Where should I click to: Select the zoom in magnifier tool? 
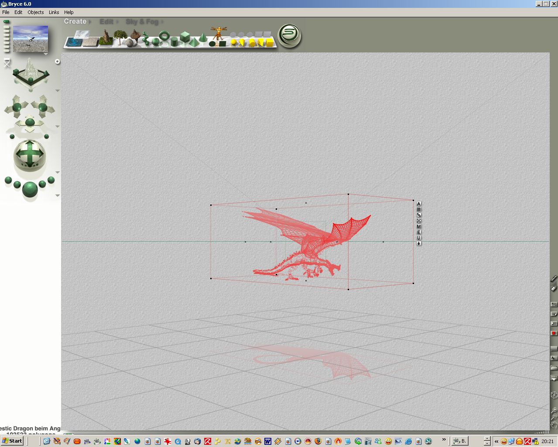(554, 410)
